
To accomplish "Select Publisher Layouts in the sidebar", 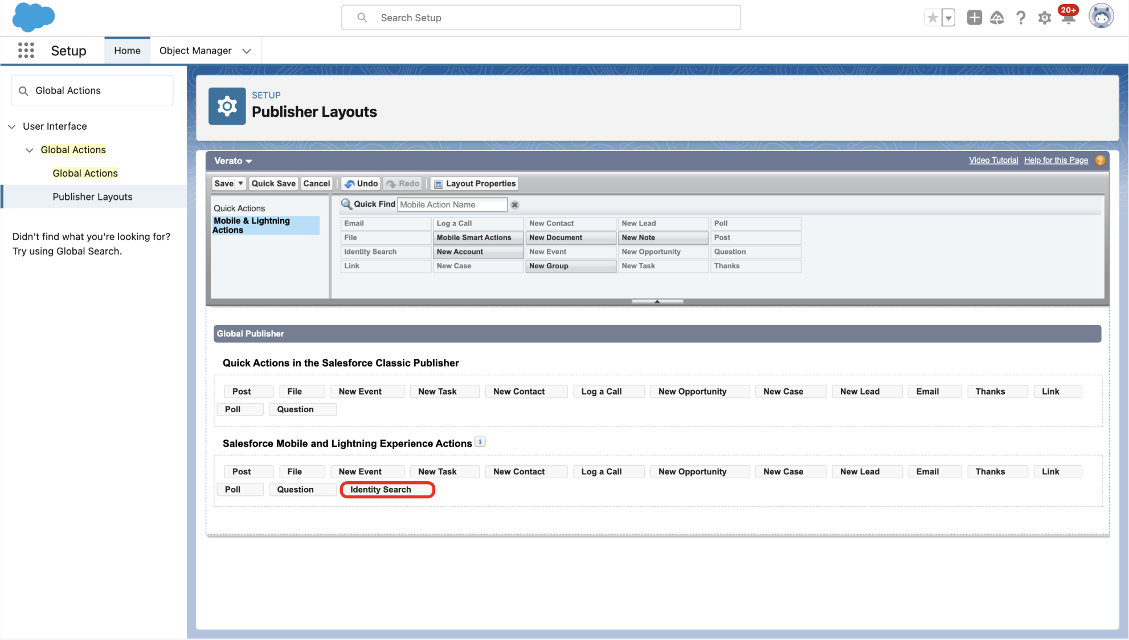I will click(92, 196).
